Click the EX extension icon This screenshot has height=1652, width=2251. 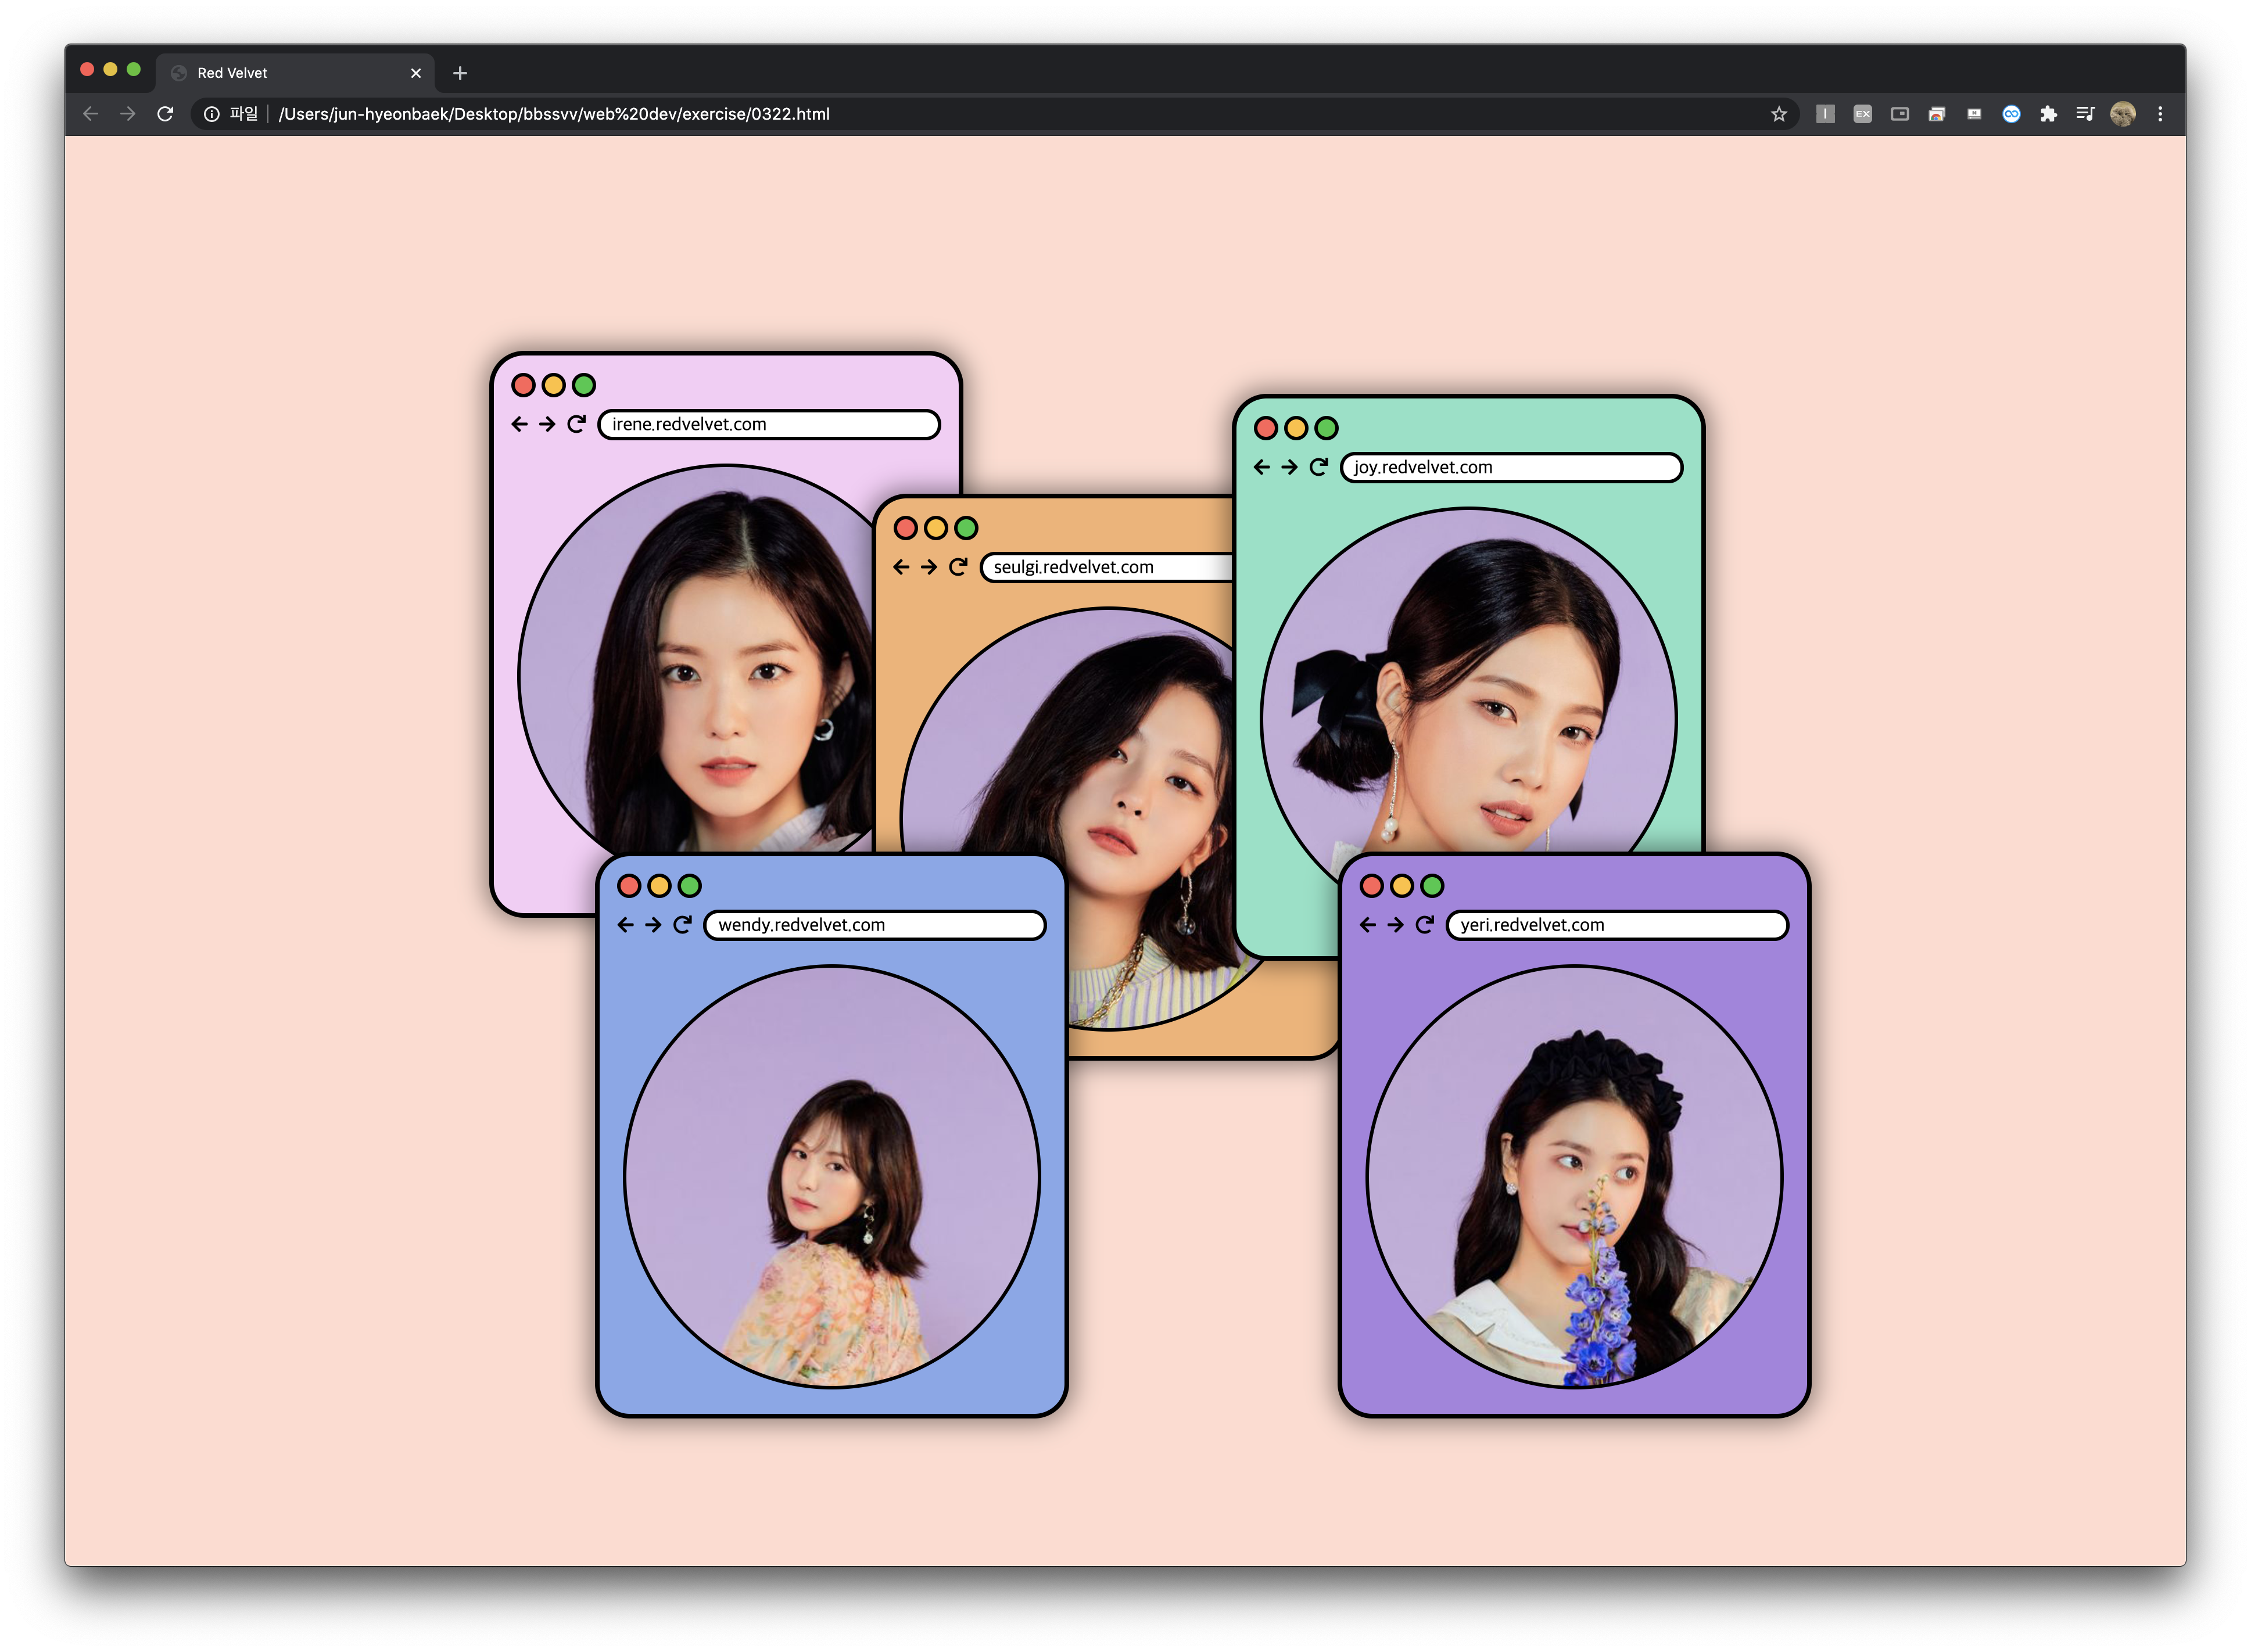[1862, 114]
